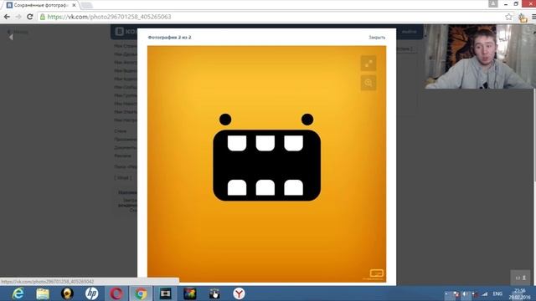Open the HP app from the taskbar

pyautogui.click(x=91, y=293)
